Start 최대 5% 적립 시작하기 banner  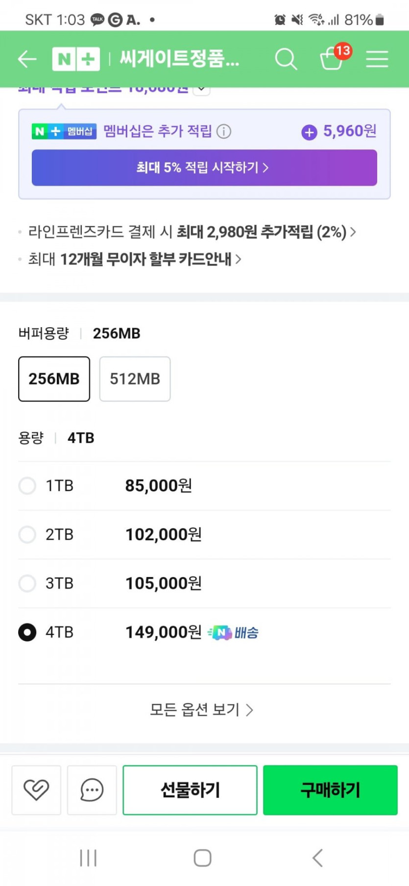click(x=204, y=168)
